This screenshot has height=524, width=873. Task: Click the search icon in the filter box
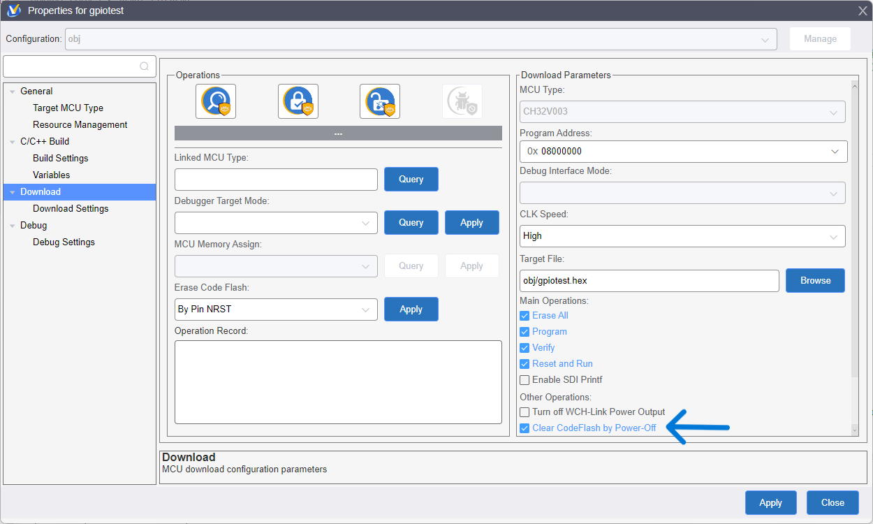click(144, 66)
